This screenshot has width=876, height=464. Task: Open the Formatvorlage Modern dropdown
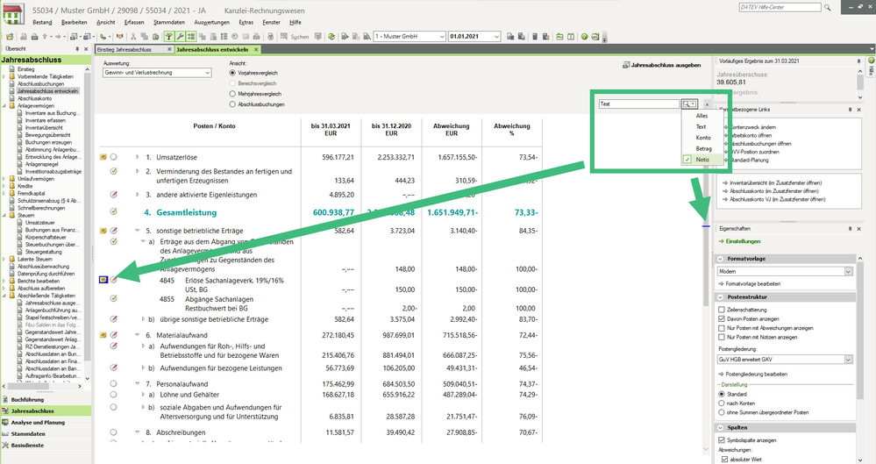click(848, 271)
